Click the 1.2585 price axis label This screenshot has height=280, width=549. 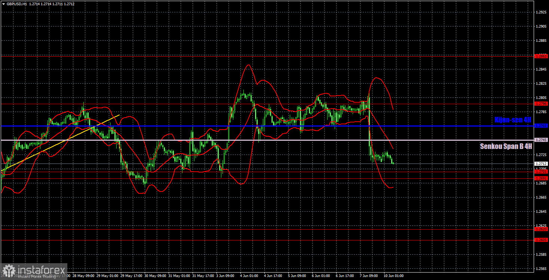pyautogui.click(x=541, y=255)
